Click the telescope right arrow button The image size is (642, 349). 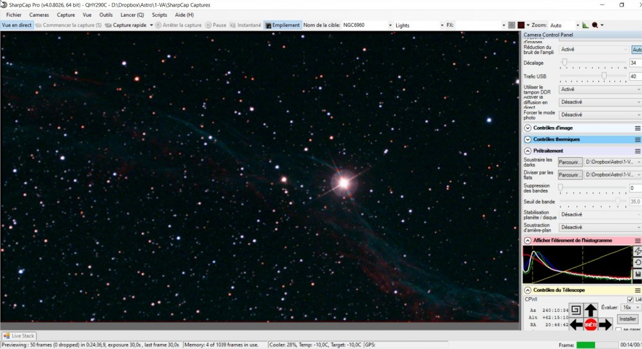(605, 325)
